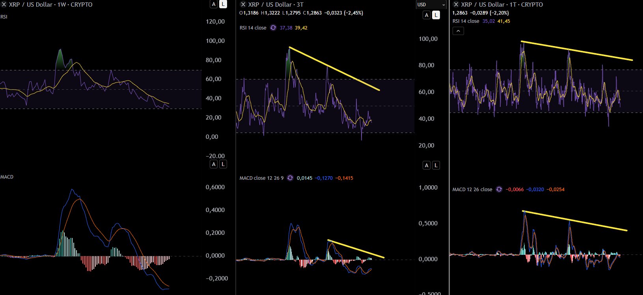Screen dimensions: 643x295
Task: Select the MACD label in the 1W chart
Action: pyautogui.click(x=7, y=177)
